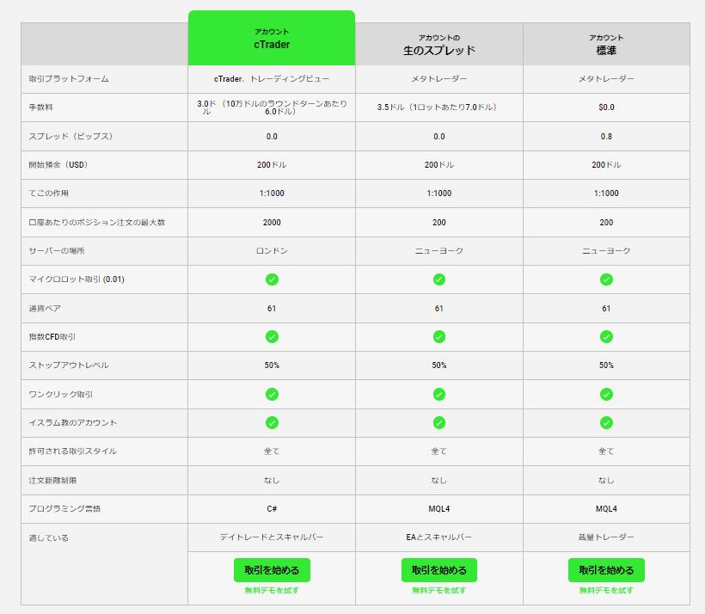Click the ロンドン server location cell
The width and height of the screenshot is (705, 614).
[x=272, y=250]
